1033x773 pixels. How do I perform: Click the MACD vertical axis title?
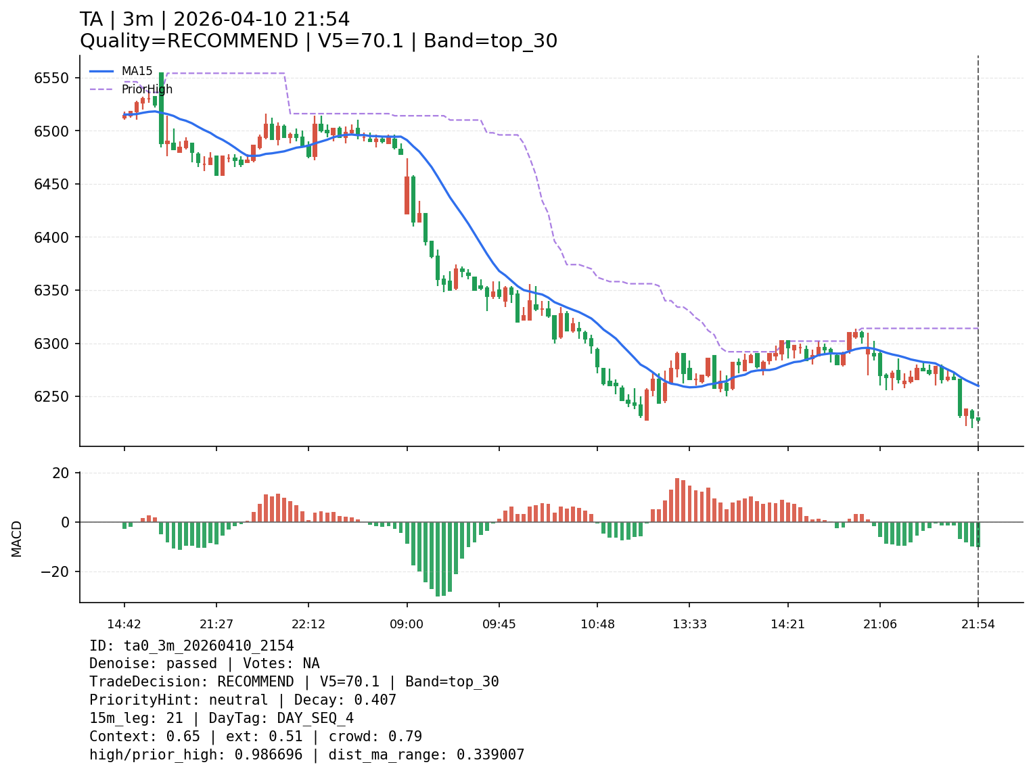point(17,538)
